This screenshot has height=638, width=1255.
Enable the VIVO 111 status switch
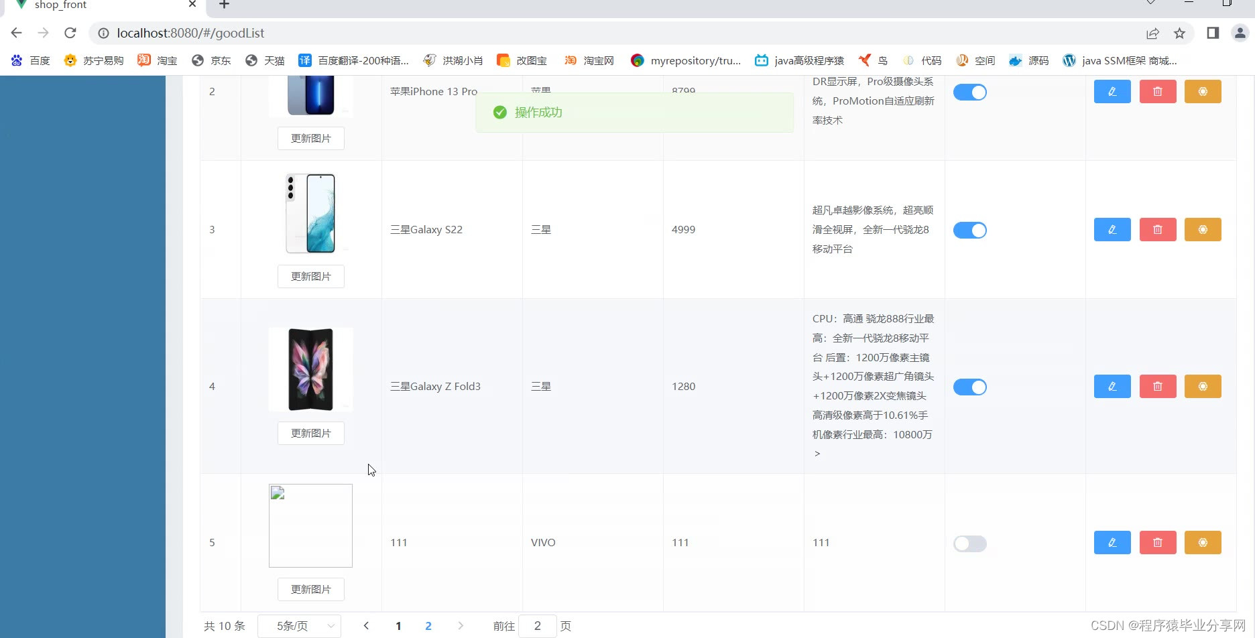click(970, 544)
